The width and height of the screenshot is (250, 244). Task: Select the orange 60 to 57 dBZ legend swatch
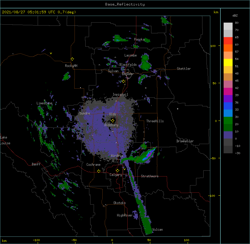point(228,48)
